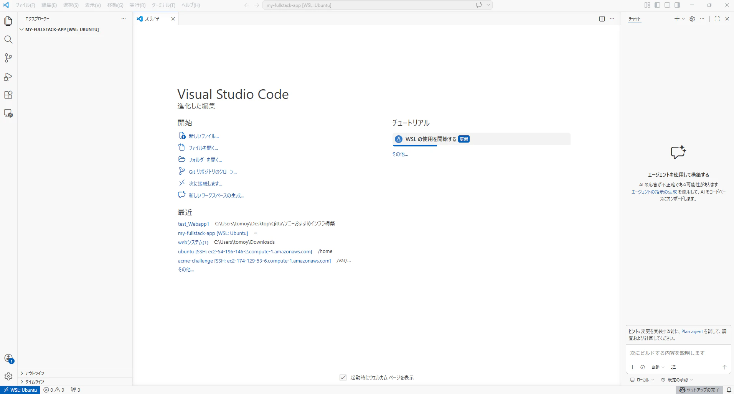Image resolution: width=734 pixels, height=394 pixels.
Task: Open the Accounts menu with badge
Action: [x=9, y=359]
